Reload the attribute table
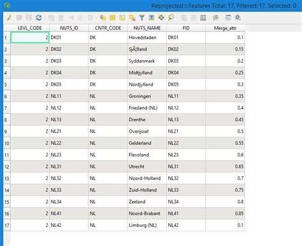Image resolution: width=302 pixels, height=246 pixels. tap(39, 18)
